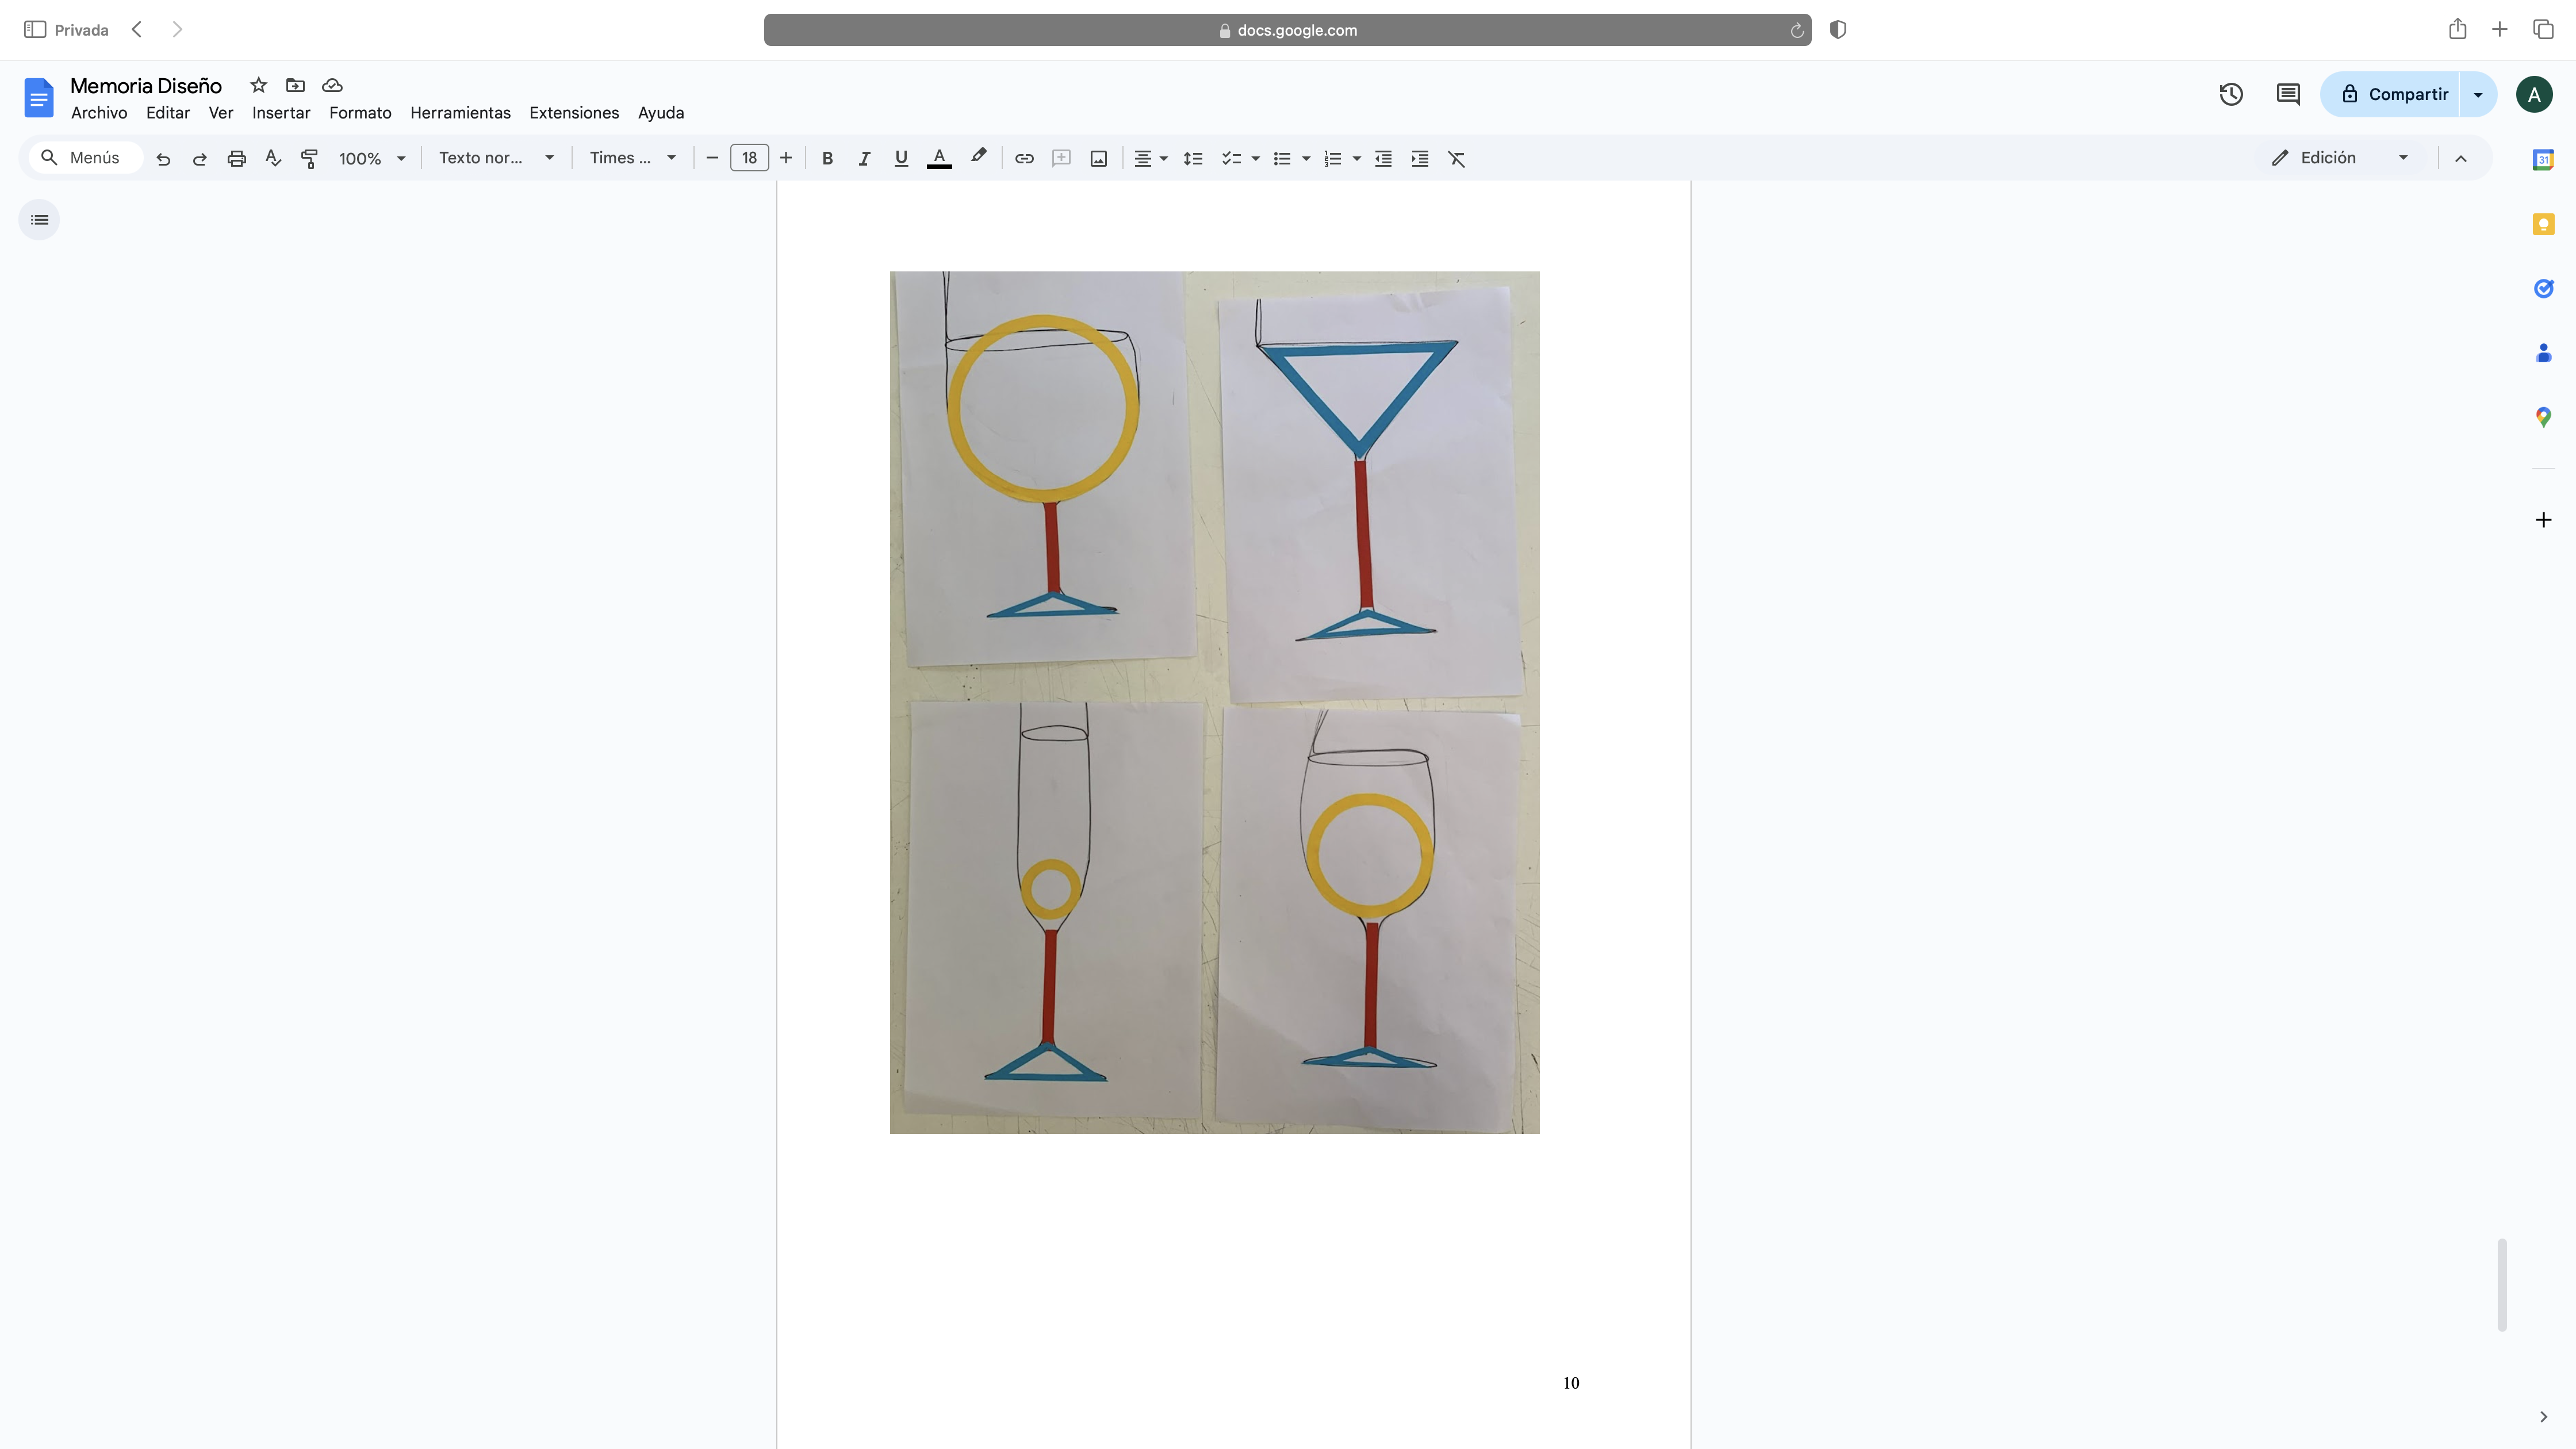Decrease the paragraph indent
2576x1449 pixels.
point(1383,158)
